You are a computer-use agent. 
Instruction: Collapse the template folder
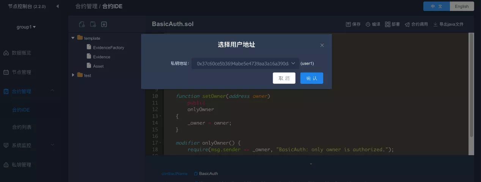point(73,38)
